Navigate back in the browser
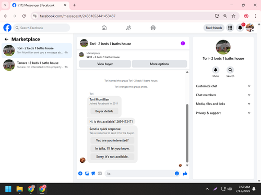 point(6,16)
